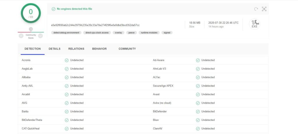Click AegisLab undetected check icon
Image resolution: width=298 pixels, height=134 pixels.
coord(67,69)
